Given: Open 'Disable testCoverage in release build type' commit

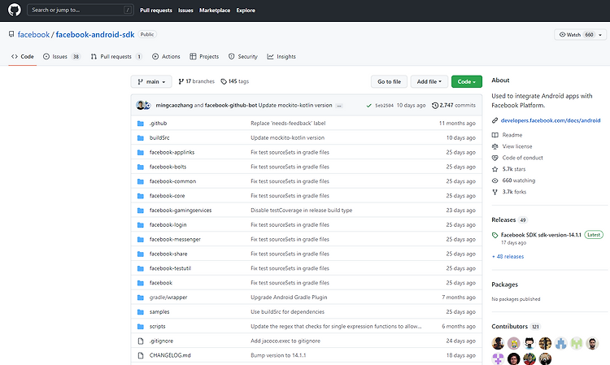Looking at the screenshot, I should tap(301, 211).
